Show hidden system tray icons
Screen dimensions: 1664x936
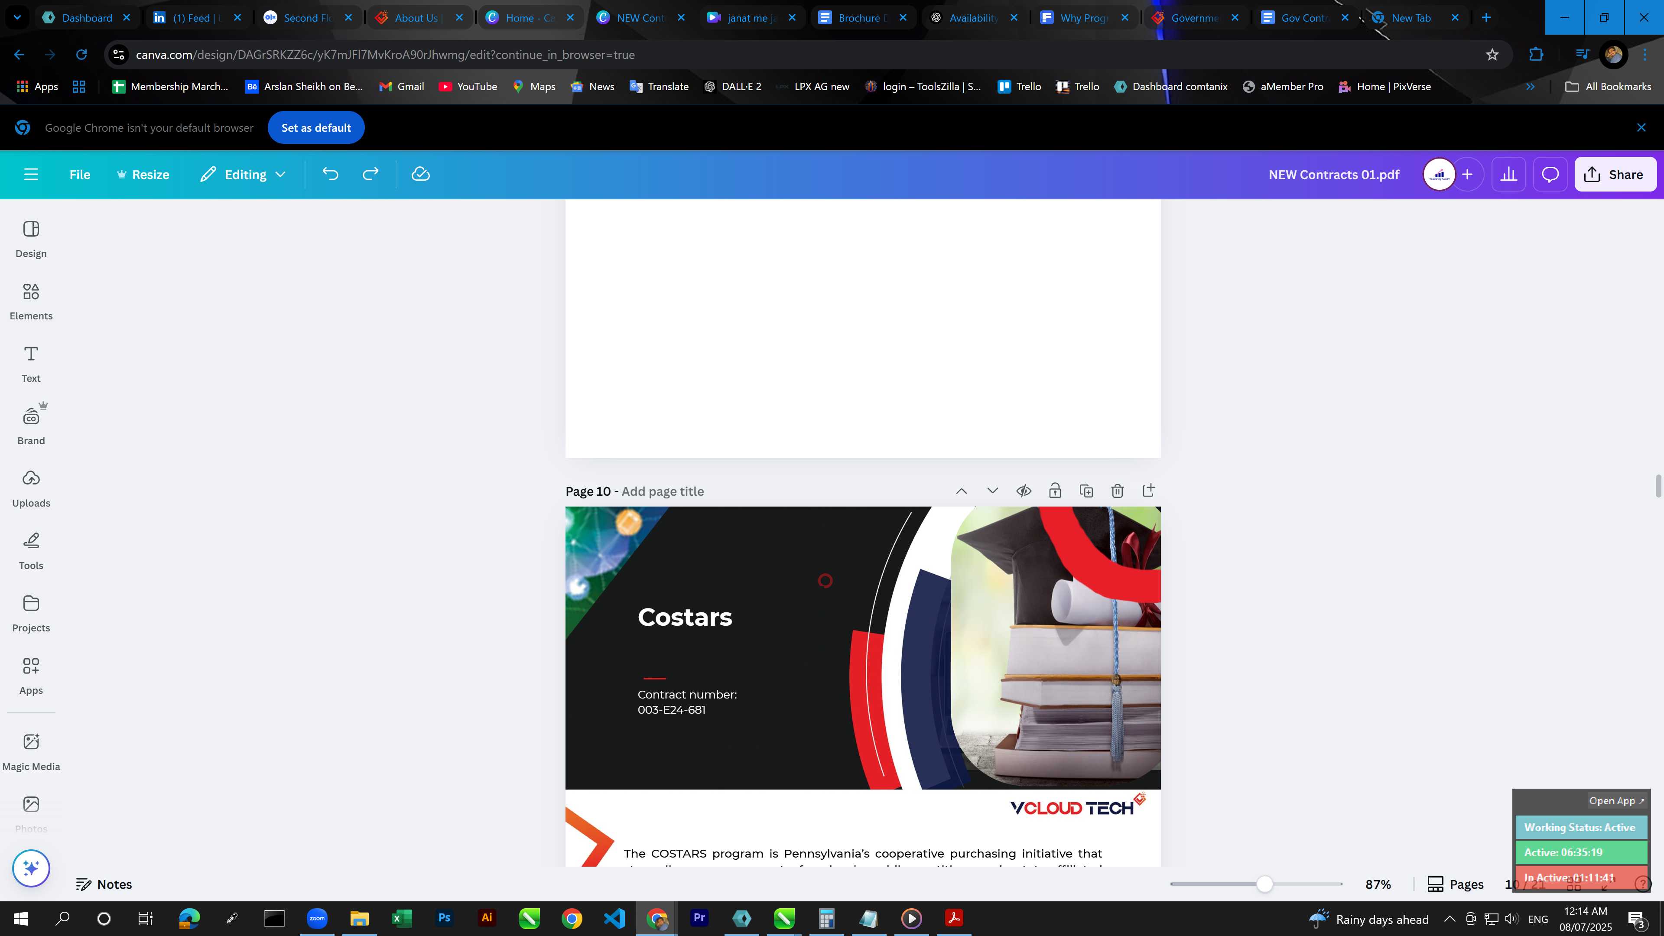pyautogui.click(x=1449, y=919)
